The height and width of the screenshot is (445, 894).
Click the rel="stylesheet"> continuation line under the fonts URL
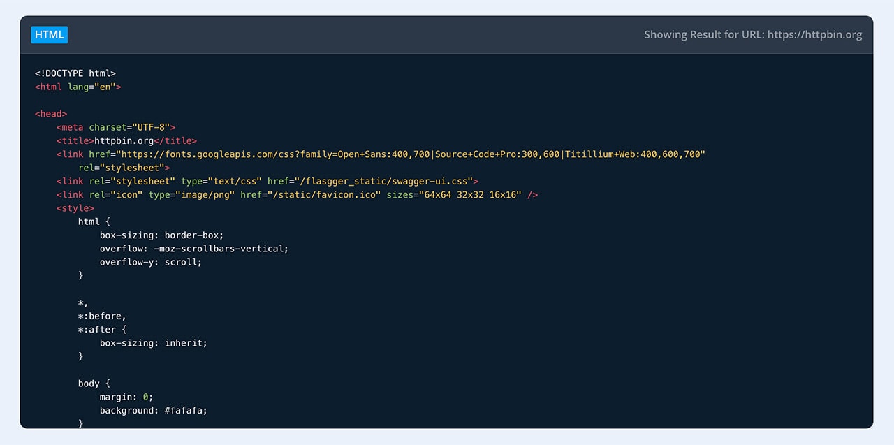point(124,168)
